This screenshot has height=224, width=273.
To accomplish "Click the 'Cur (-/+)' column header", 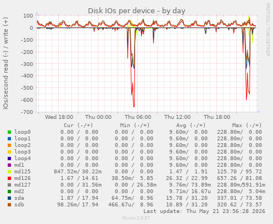I will [x=79, y=125].
